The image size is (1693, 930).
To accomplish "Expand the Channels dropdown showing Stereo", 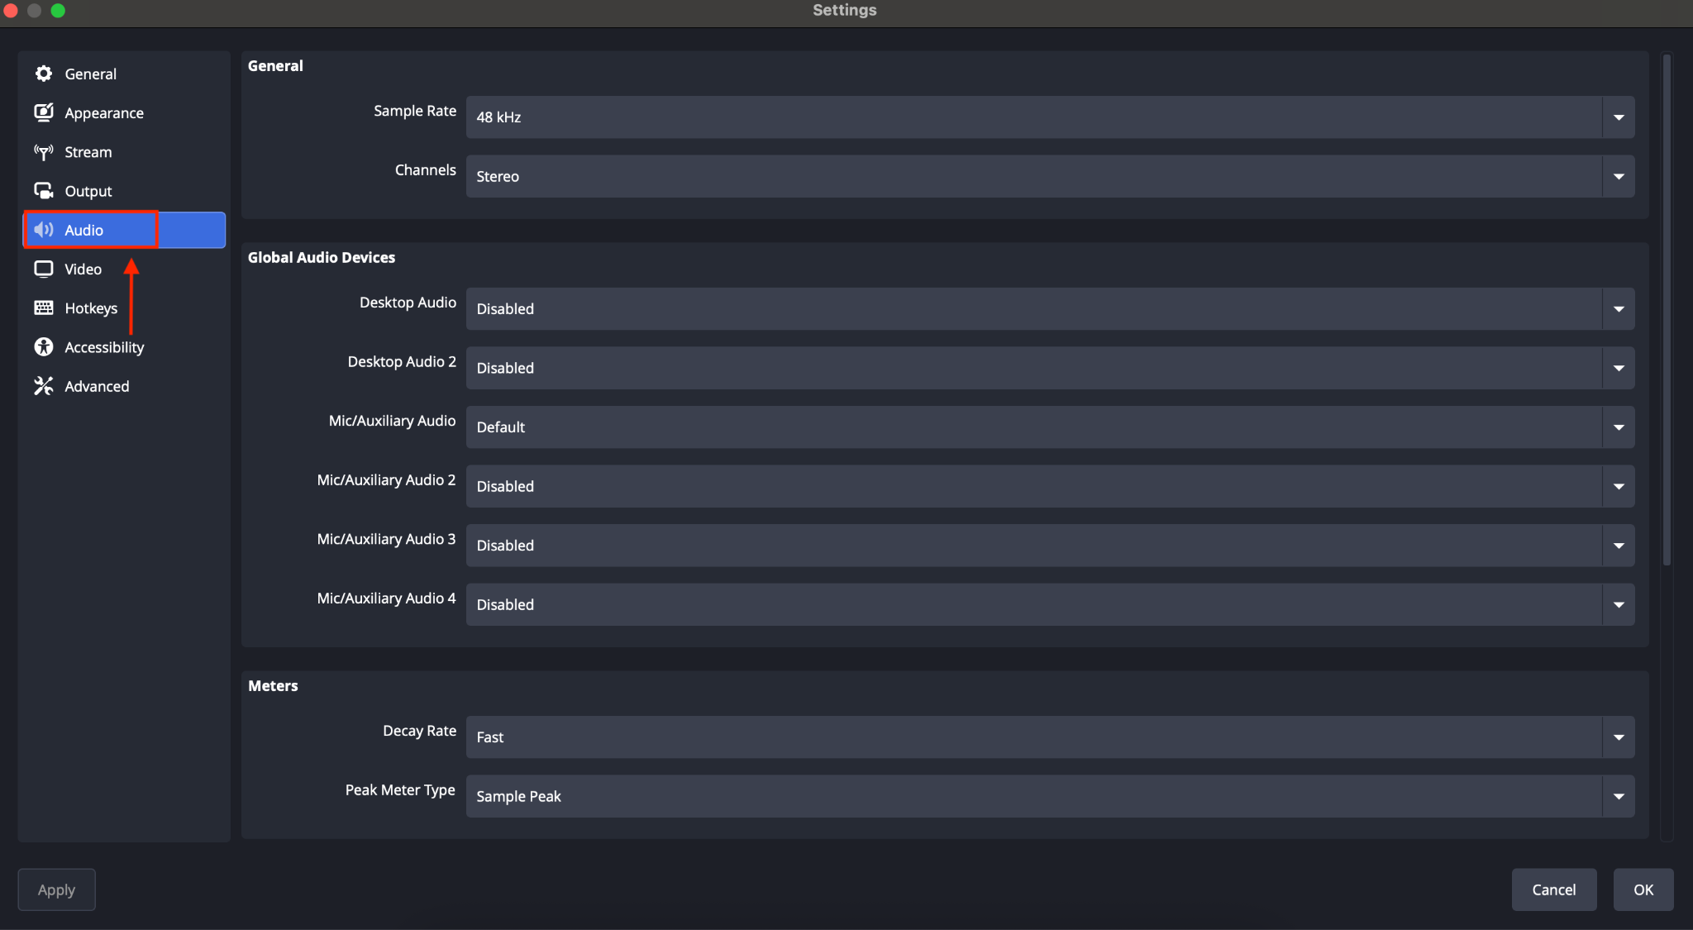I will tap(1050, 176).
